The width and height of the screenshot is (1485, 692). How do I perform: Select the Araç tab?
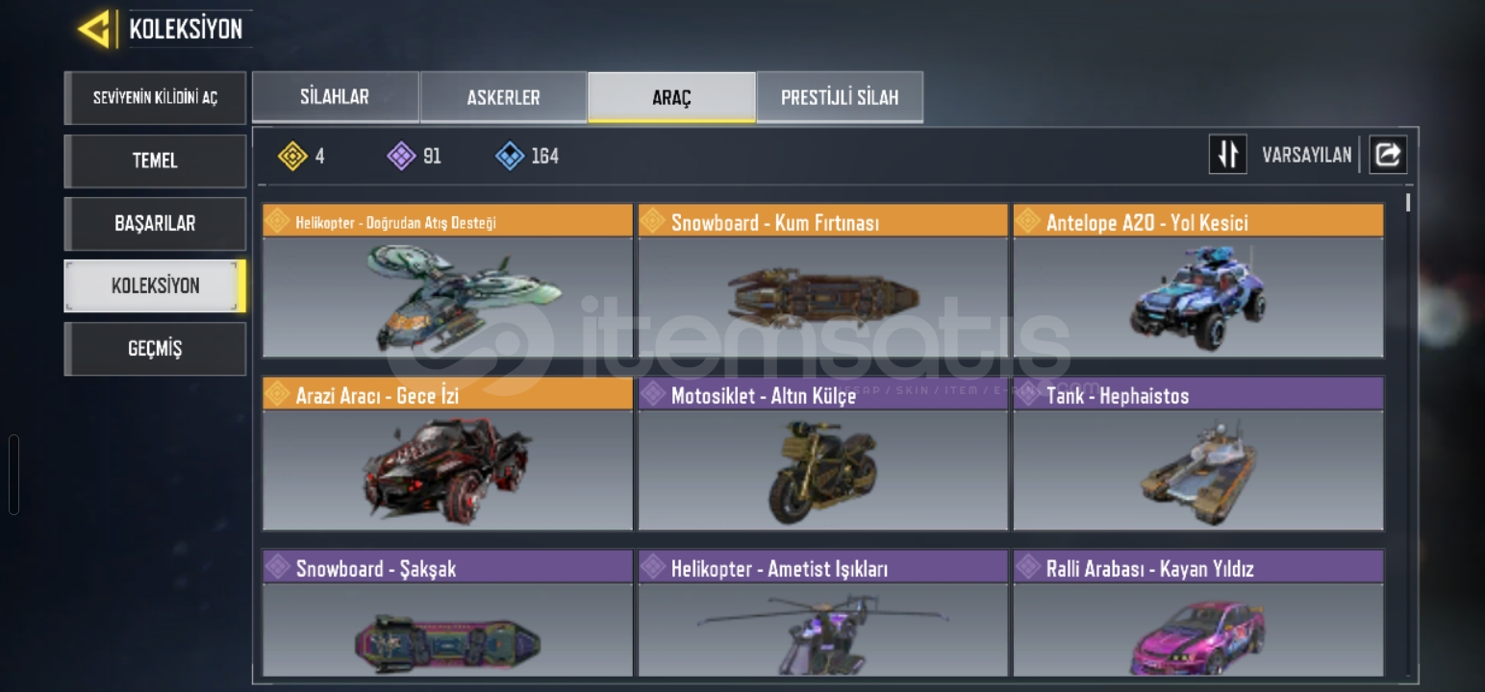coord(671,97)
